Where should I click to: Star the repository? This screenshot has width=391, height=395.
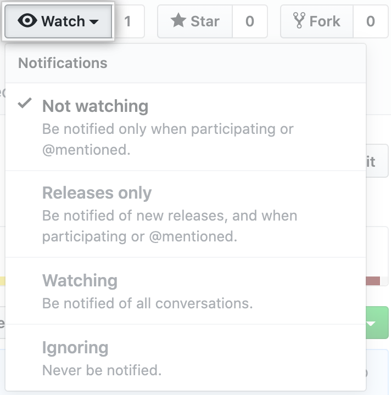(195, 21)
